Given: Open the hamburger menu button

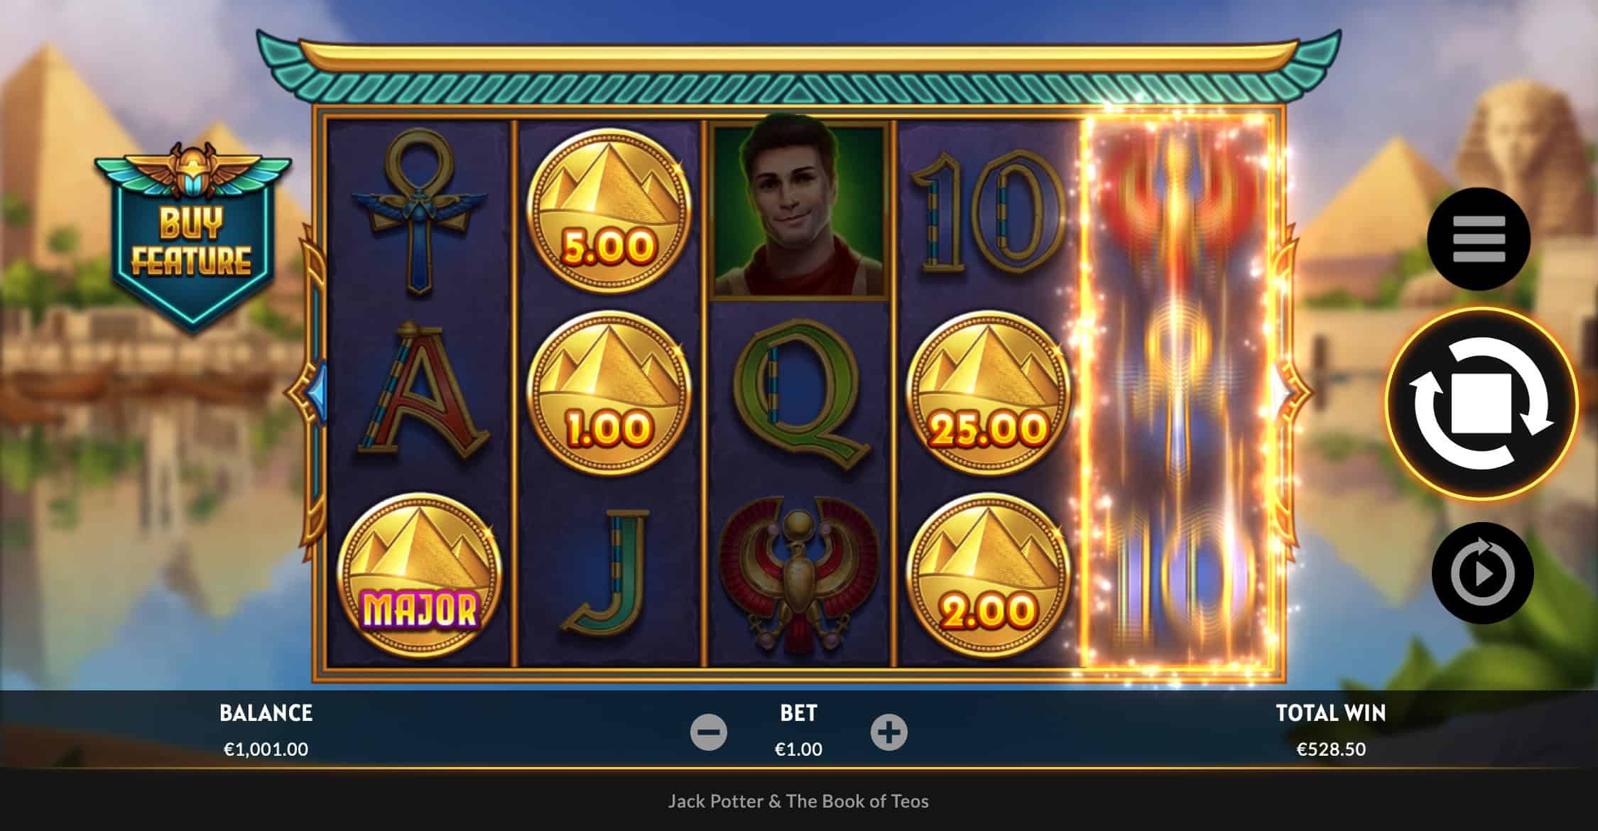Looking at the screenshot, I should [1479, 239].
